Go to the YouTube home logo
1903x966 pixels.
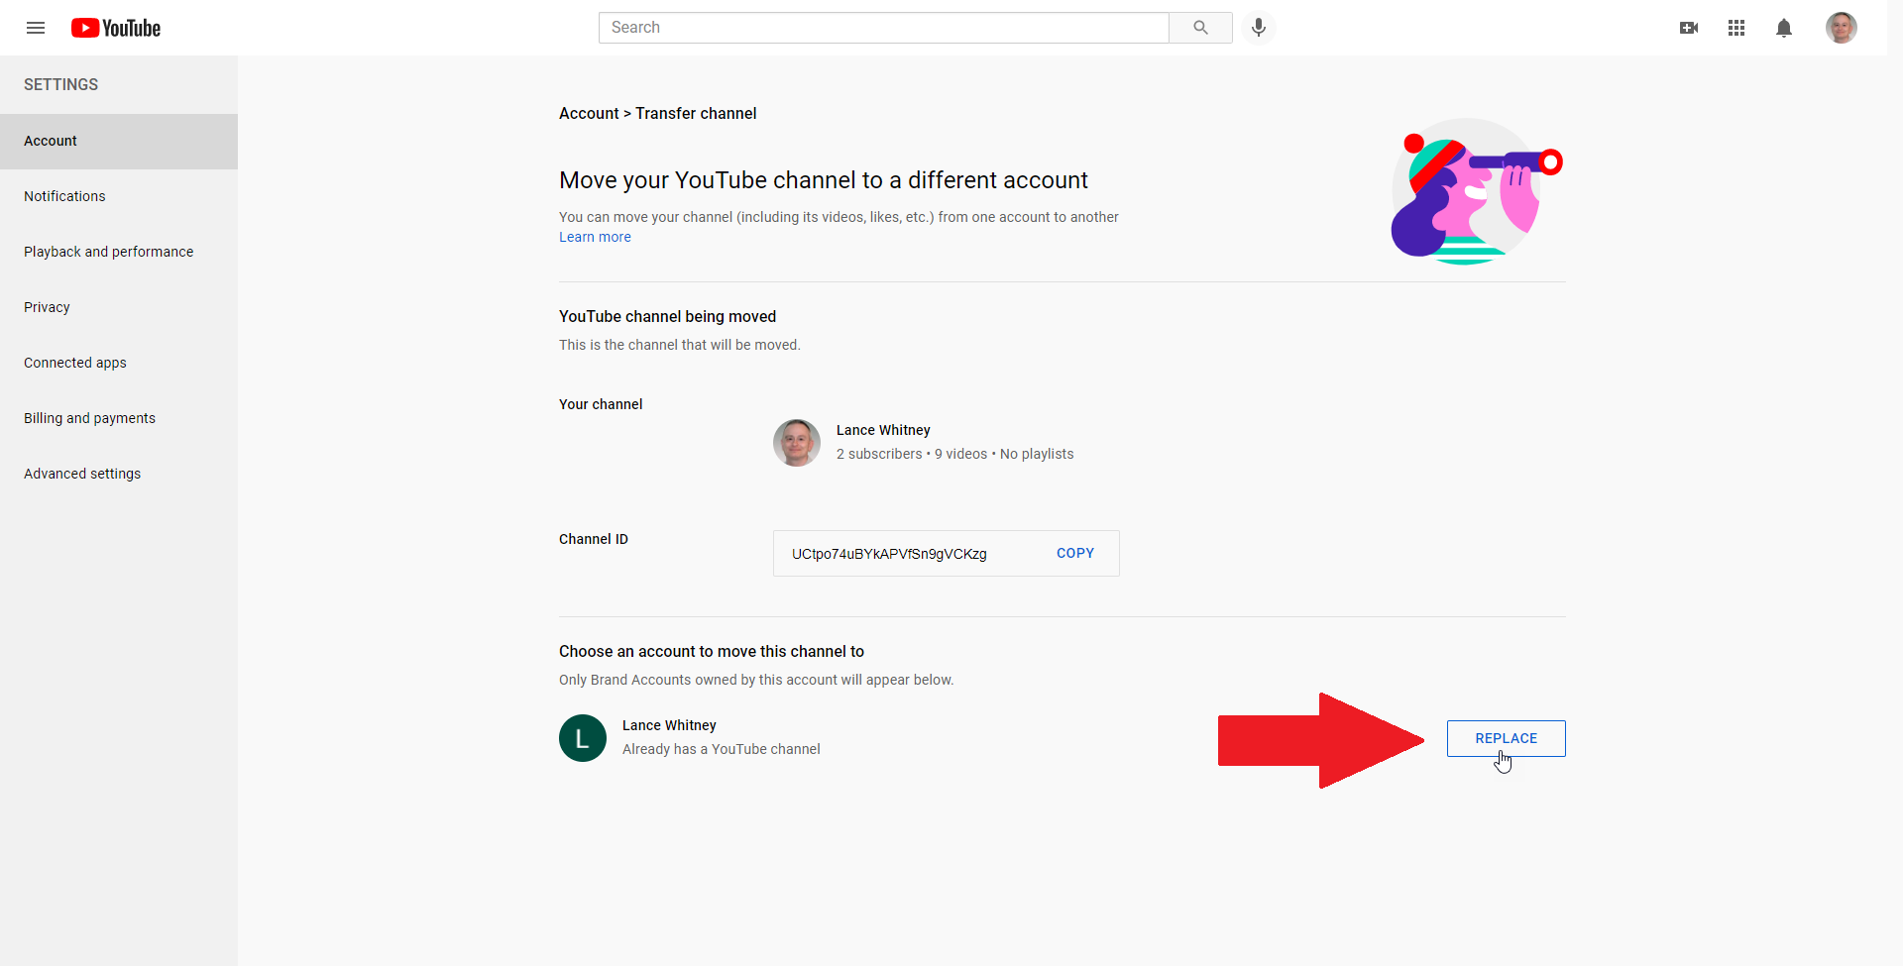pyautogui.click(x=116, y=28)
